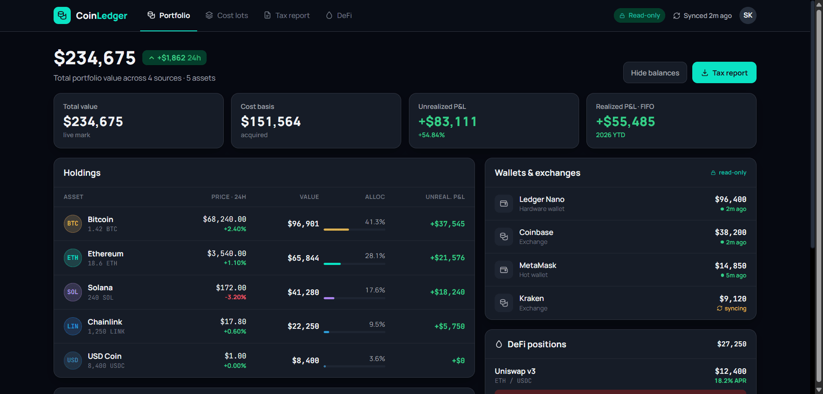Screen dimensions: 823x394
Task: Click the Bitcoin BTC asset icon
Action: tap(73, 224)
